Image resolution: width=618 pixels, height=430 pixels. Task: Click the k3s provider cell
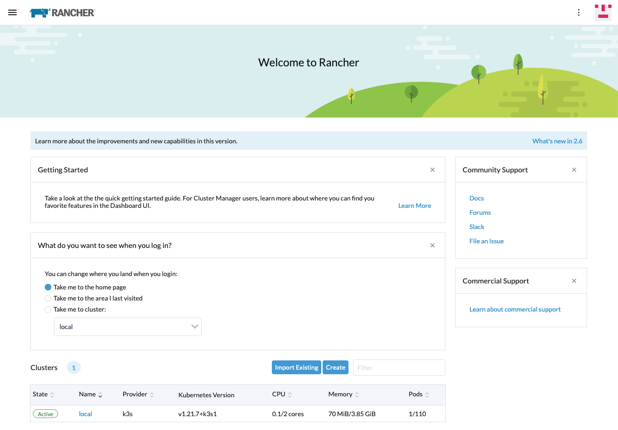click(x=127, y=414)
